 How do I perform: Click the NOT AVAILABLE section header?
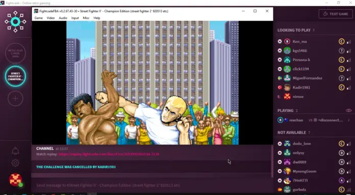point(292,132)
